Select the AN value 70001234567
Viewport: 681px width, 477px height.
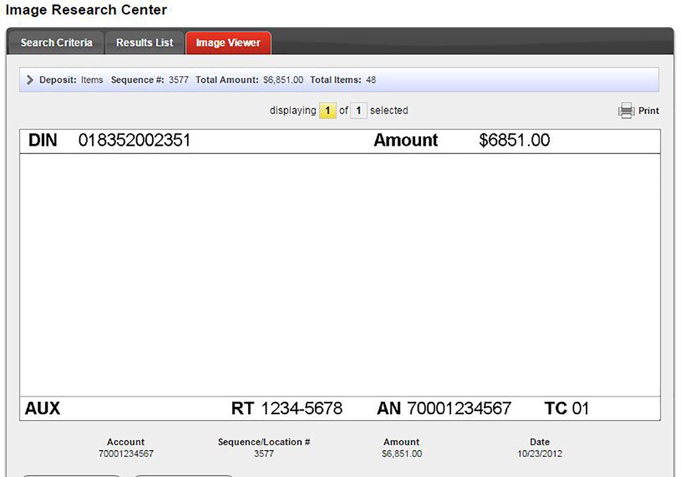pyautogui.click(x=459, y=408)
